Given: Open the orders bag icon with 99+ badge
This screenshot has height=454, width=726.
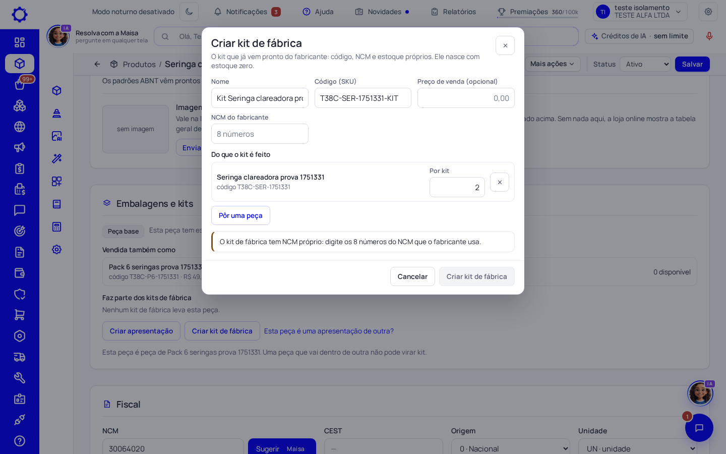Looking at the screenshot, I should [20, 84].
